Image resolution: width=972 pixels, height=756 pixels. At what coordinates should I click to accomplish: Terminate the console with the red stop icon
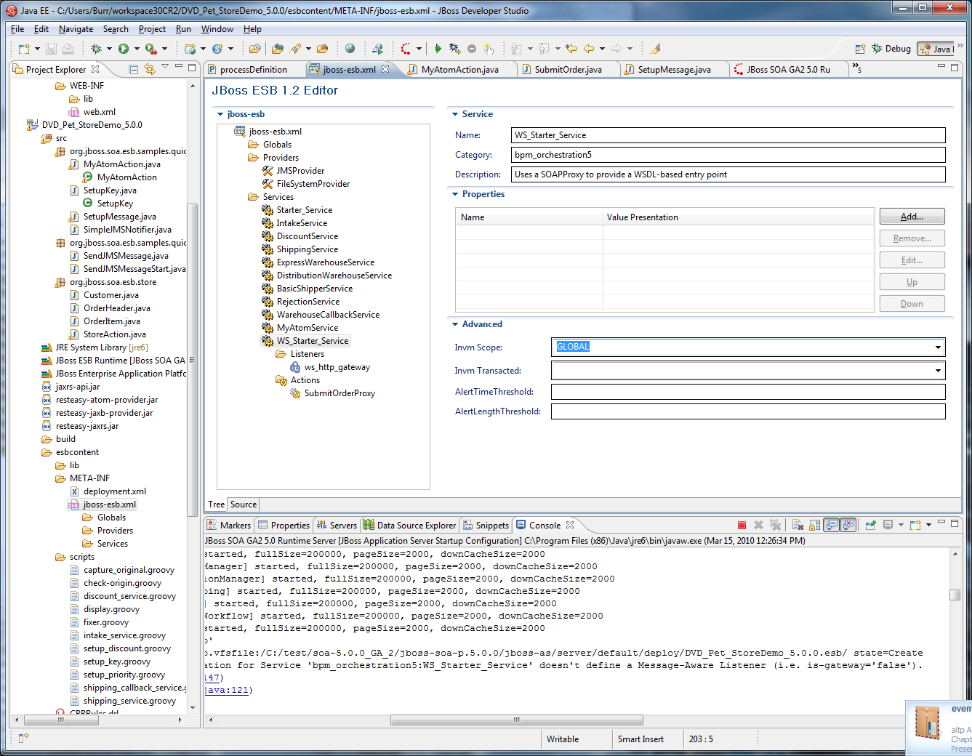click(x=742, y=525)
